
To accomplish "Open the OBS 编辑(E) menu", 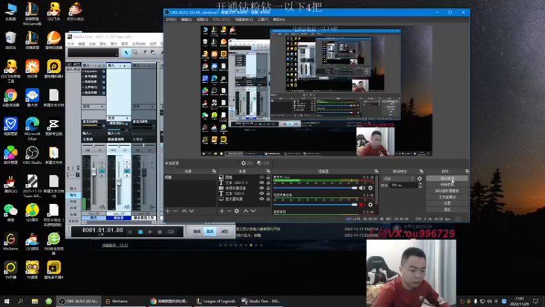I will click(x=186, y=20).
